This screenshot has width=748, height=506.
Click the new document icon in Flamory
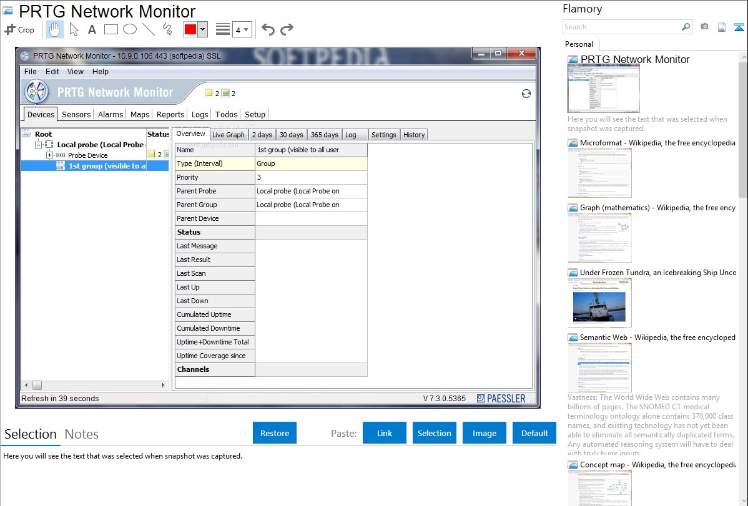click(722, 27)
